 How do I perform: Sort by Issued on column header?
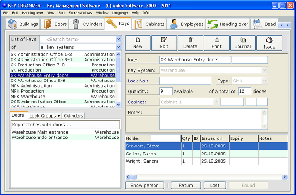tap(215, 138)
